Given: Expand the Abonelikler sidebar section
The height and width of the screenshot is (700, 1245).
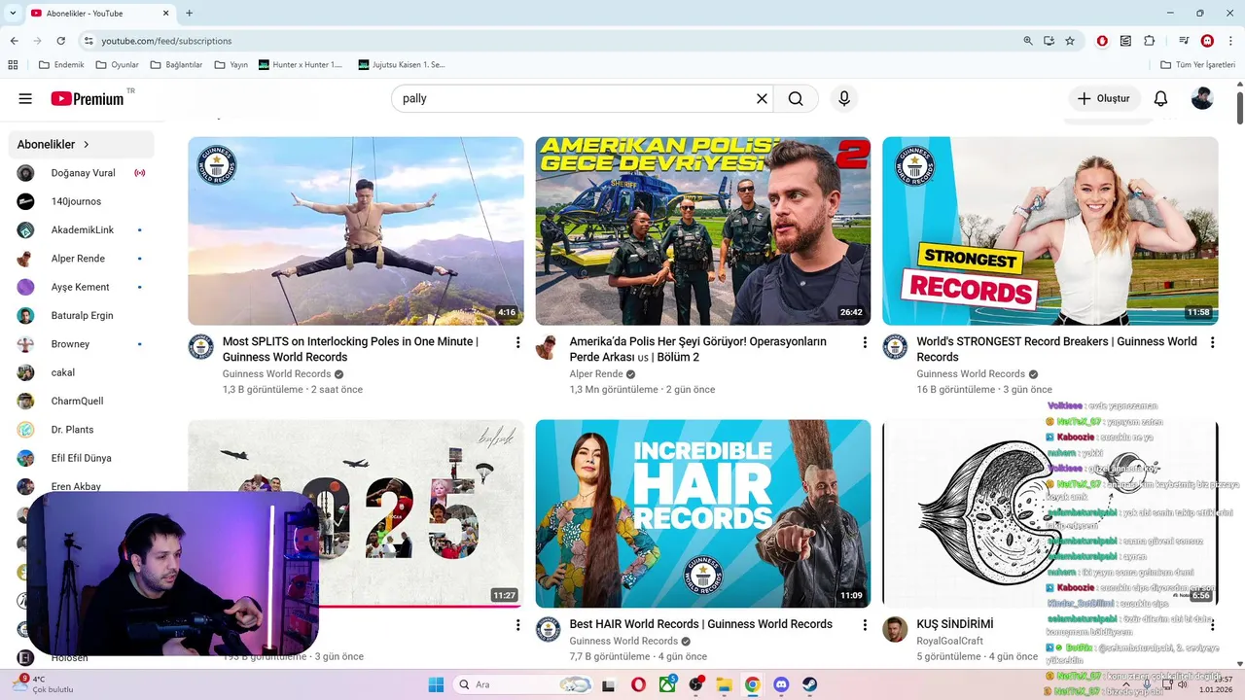Looking at the screenshot, I should (x=80, y=144).
